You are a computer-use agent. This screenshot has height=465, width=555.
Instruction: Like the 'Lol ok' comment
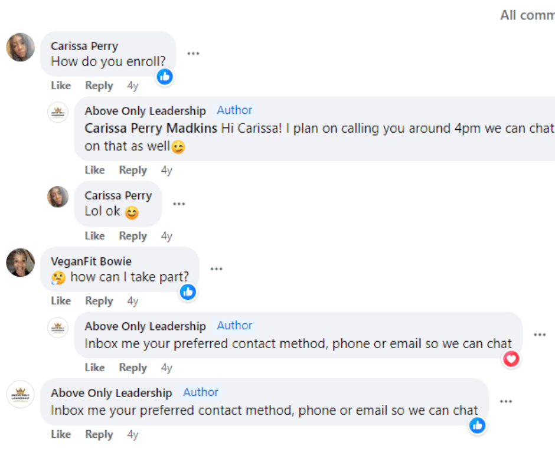(x=94, y=236)
